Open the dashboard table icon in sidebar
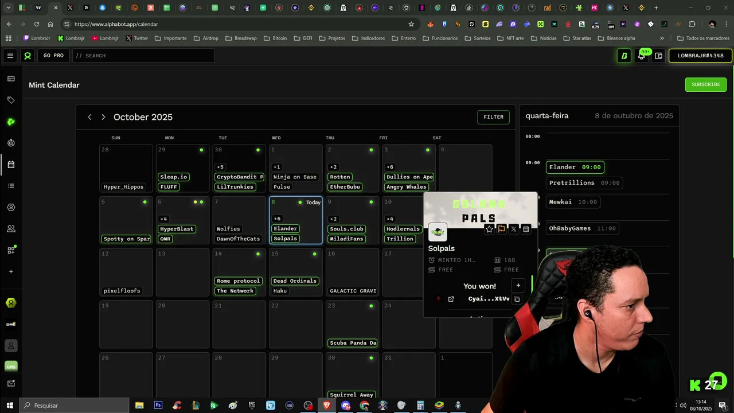This screenshot has height=413, width=734. point(11,79)
